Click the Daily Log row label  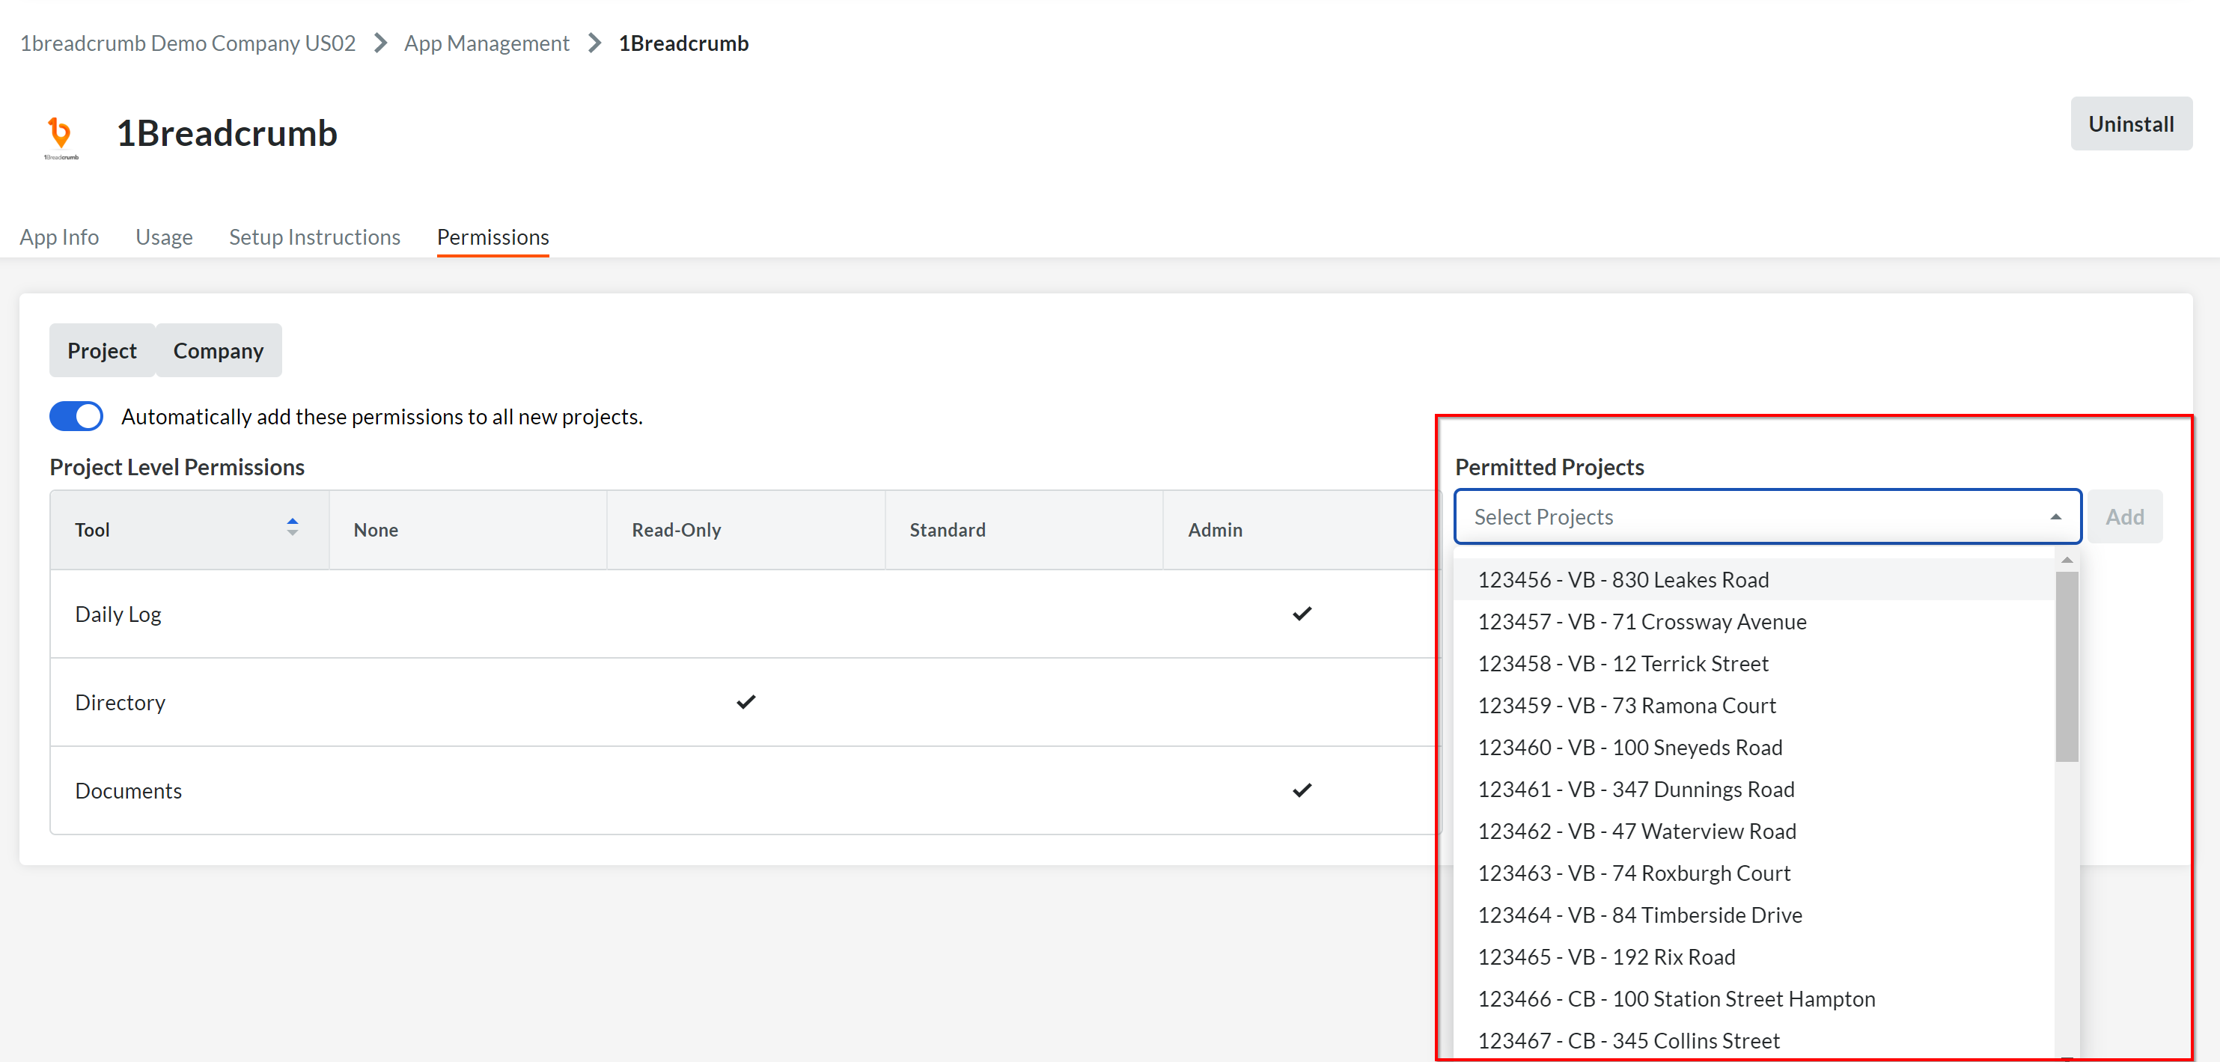(118, 614)
